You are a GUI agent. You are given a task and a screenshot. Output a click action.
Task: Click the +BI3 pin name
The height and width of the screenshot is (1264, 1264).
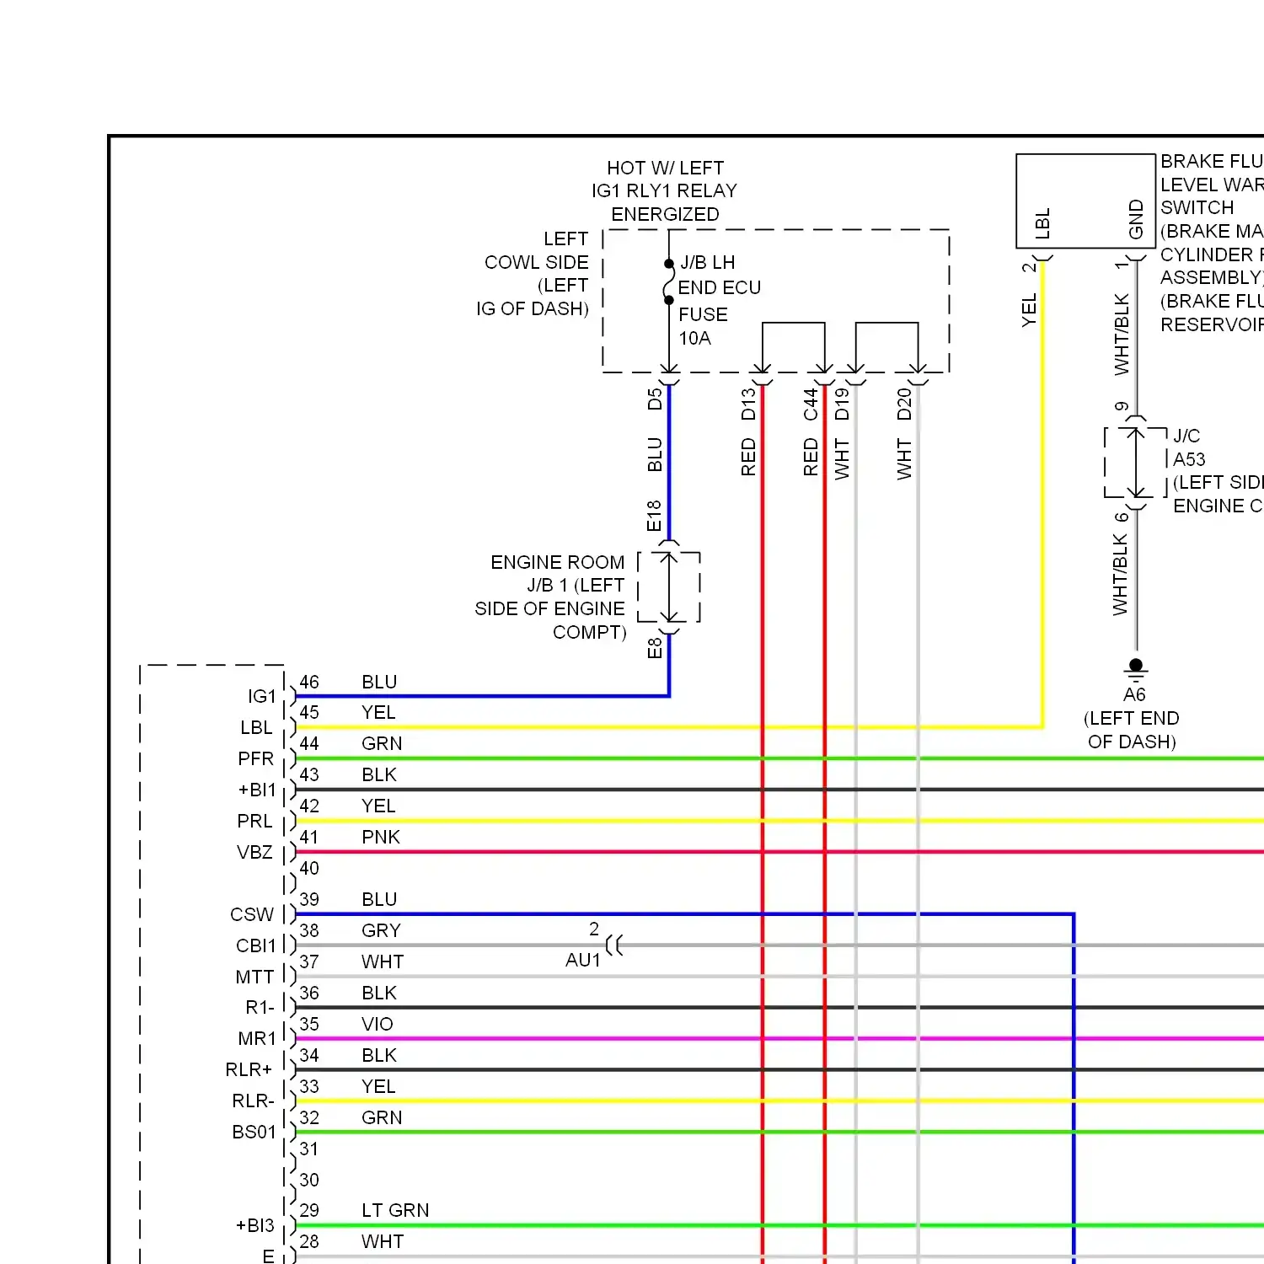(255, 1225)
